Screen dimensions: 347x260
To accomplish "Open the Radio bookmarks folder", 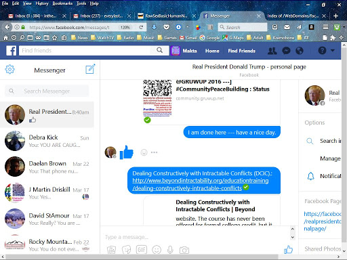I will pos(125,38).
